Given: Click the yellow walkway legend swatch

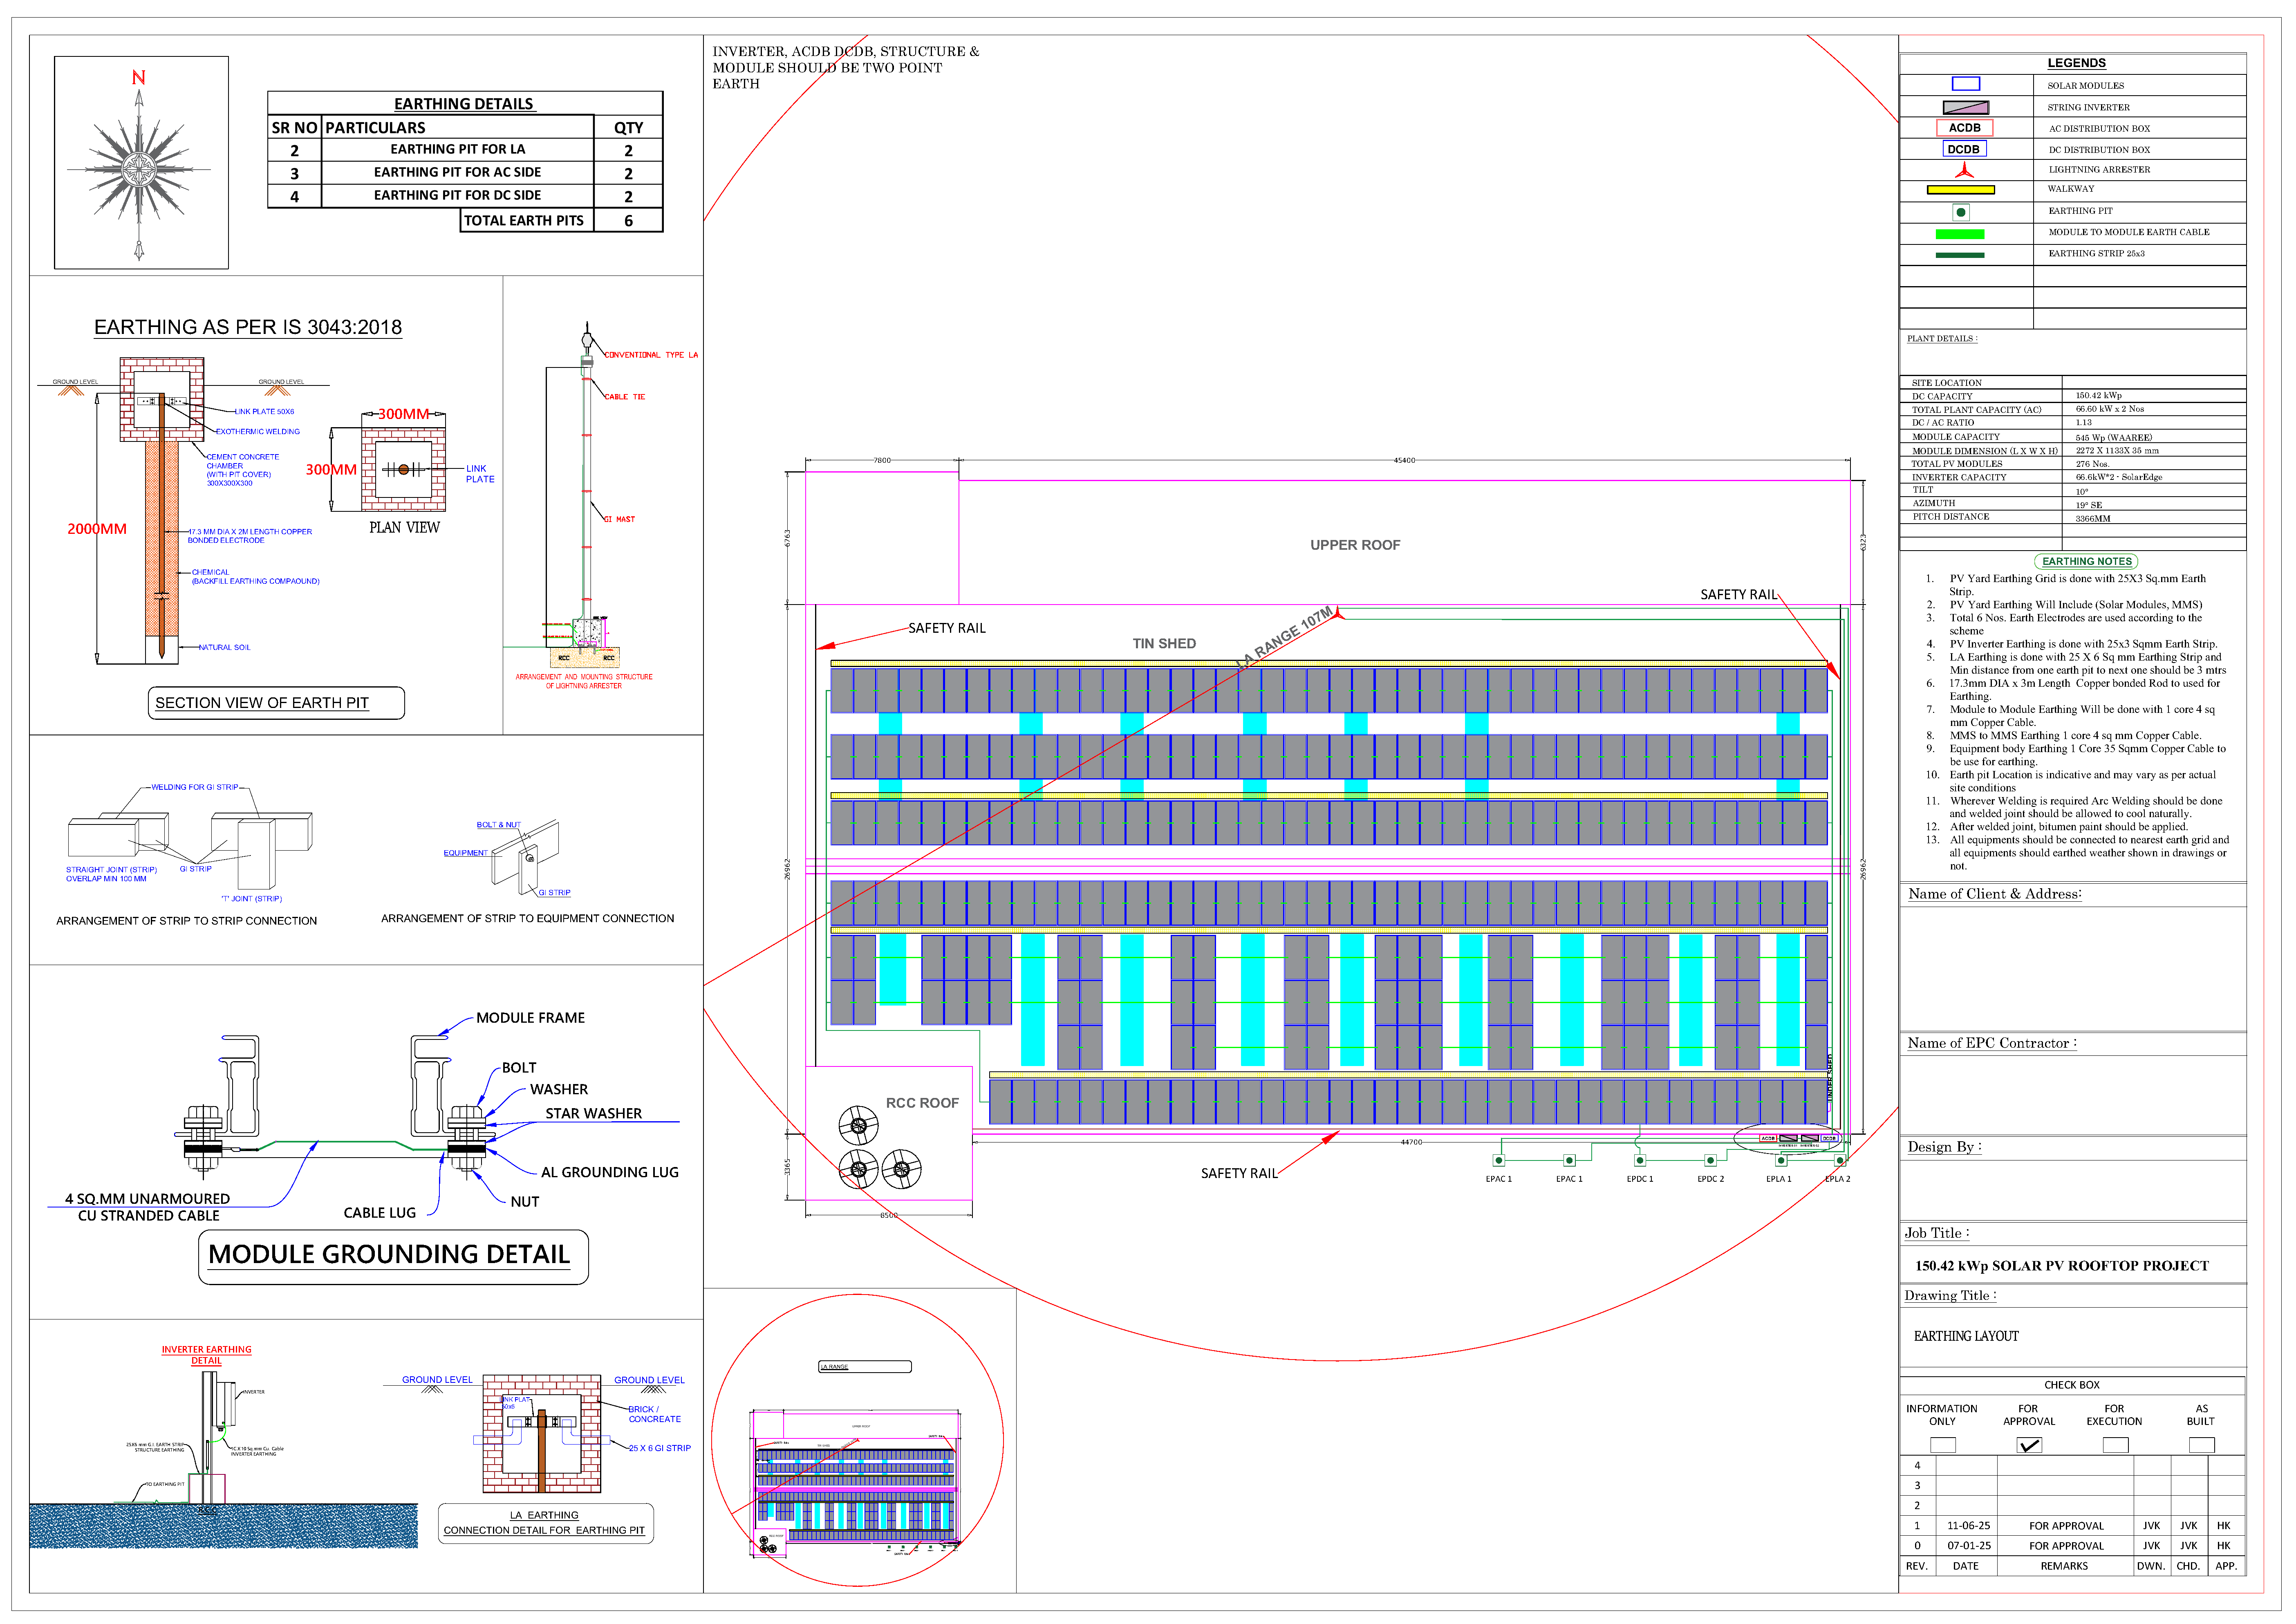Looking at the screenshot, I should click(x=1960, y=190).
